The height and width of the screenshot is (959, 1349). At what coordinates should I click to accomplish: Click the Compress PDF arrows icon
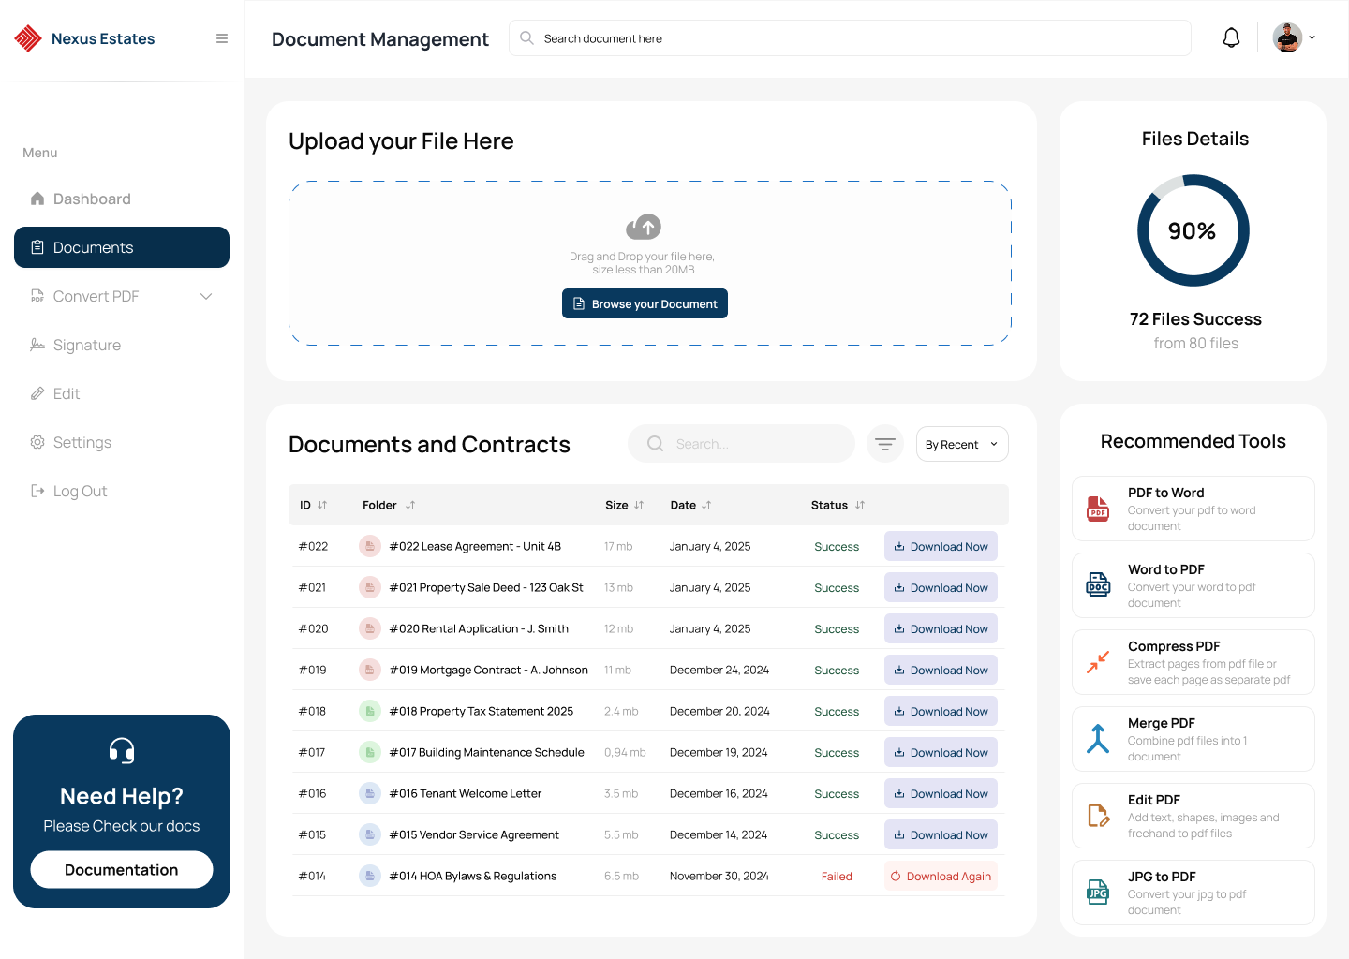pyautogui.click(x=1098, y=662)
